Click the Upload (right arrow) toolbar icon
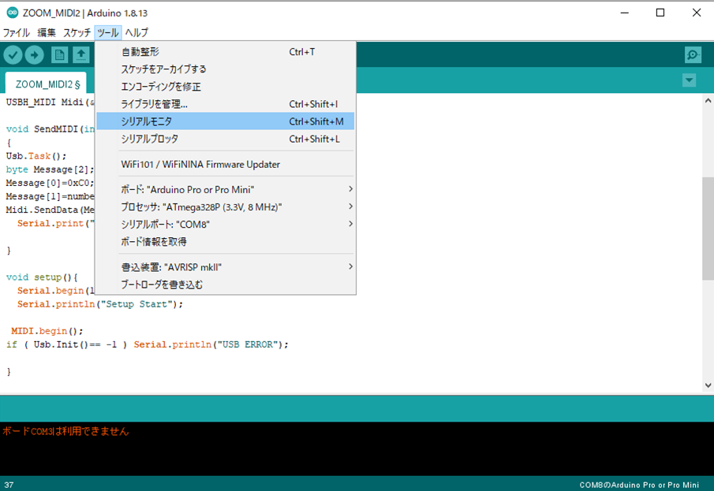 tap(34, 55)
